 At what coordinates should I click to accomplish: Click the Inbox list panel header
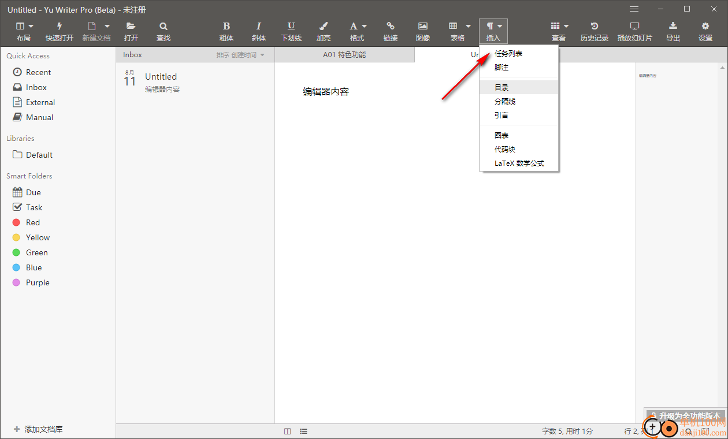click(132, 55)
